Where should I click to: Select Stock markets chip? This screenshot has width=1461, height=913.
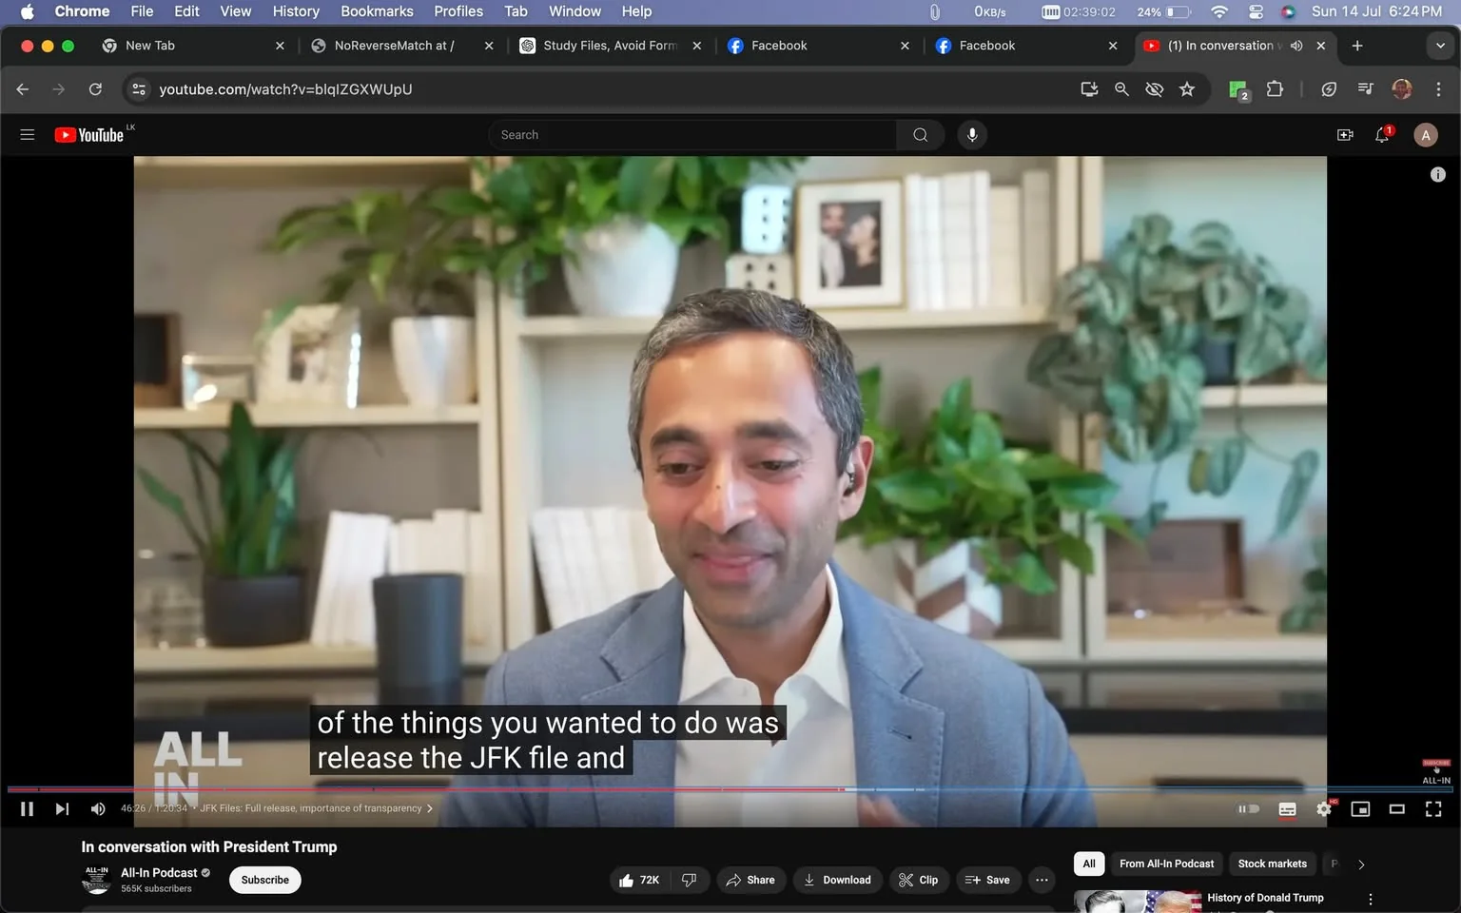pyautogui.click(x=1272, y=864)
